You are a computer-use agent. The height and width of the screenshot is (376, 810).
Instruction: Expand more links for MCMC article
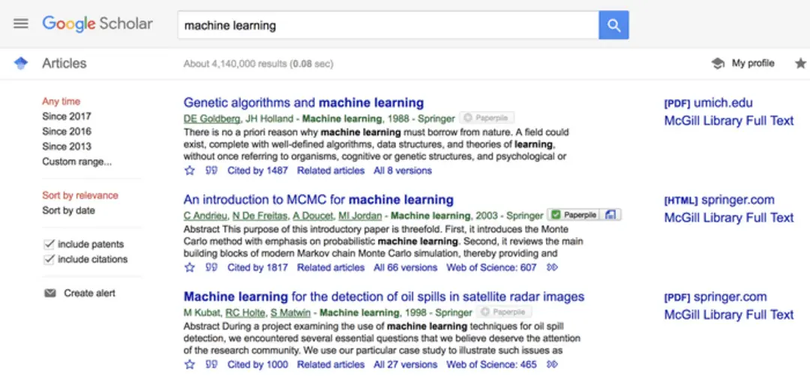tap(552, 267)
